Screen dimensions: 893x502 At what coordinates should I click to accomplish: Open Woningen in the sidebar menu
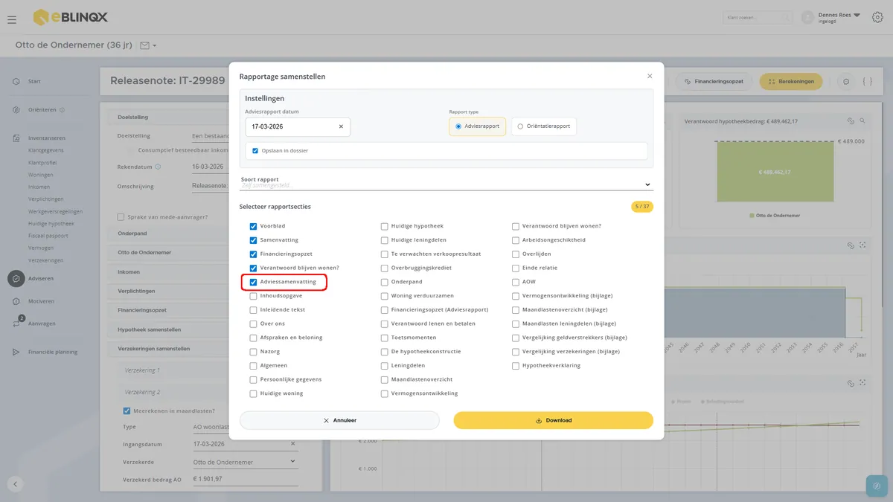coord(41,175)
